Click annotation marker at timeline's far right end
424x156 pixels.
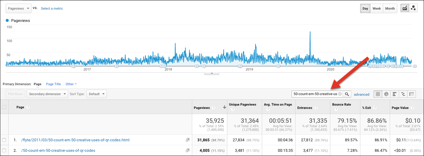pyautogui.click(x=414, y=66)
